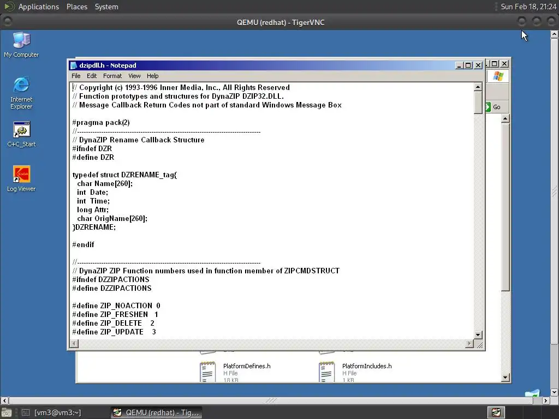This screenshot has width=559, height=419.
Task: Click the Copyright comment first line
Action: coord(181,88)
